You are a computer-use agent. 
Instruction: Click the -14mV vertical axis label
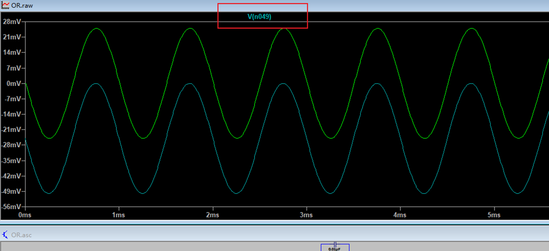11,114
